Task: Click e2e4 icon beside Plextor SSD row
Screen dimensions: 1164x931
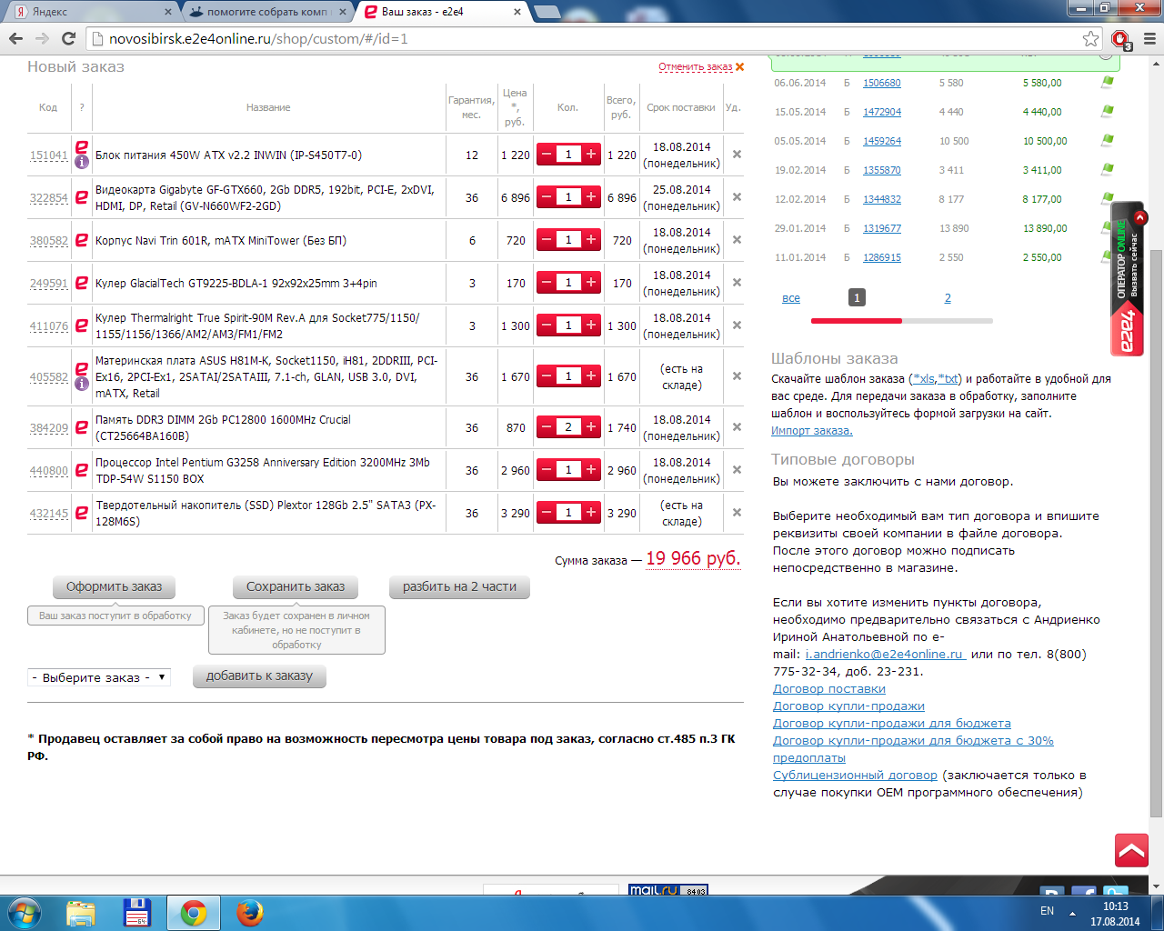Action: pos(81,513)
